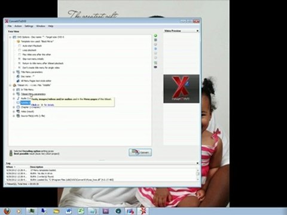
Task: Toggle Loop playback checkbox
Action: 20,50
